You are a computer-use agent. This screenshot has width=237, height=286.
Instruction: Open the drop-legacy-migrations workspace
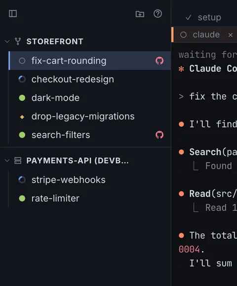90,116
